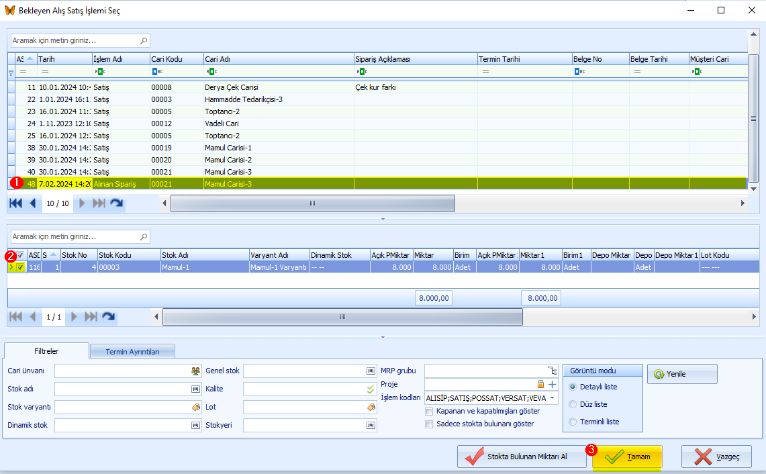Enable Kapanan ve kapatılmışları göster checkbox
Viewport: 766px width, 474px height.
click(429, 412)
